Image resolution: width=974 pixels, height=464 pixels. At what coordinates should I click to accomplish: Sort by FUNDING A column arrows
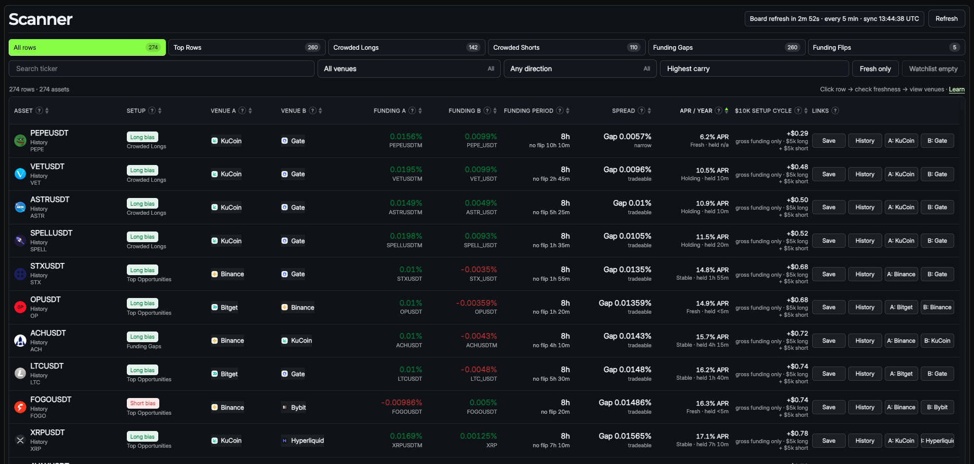(x=420, y=111)
